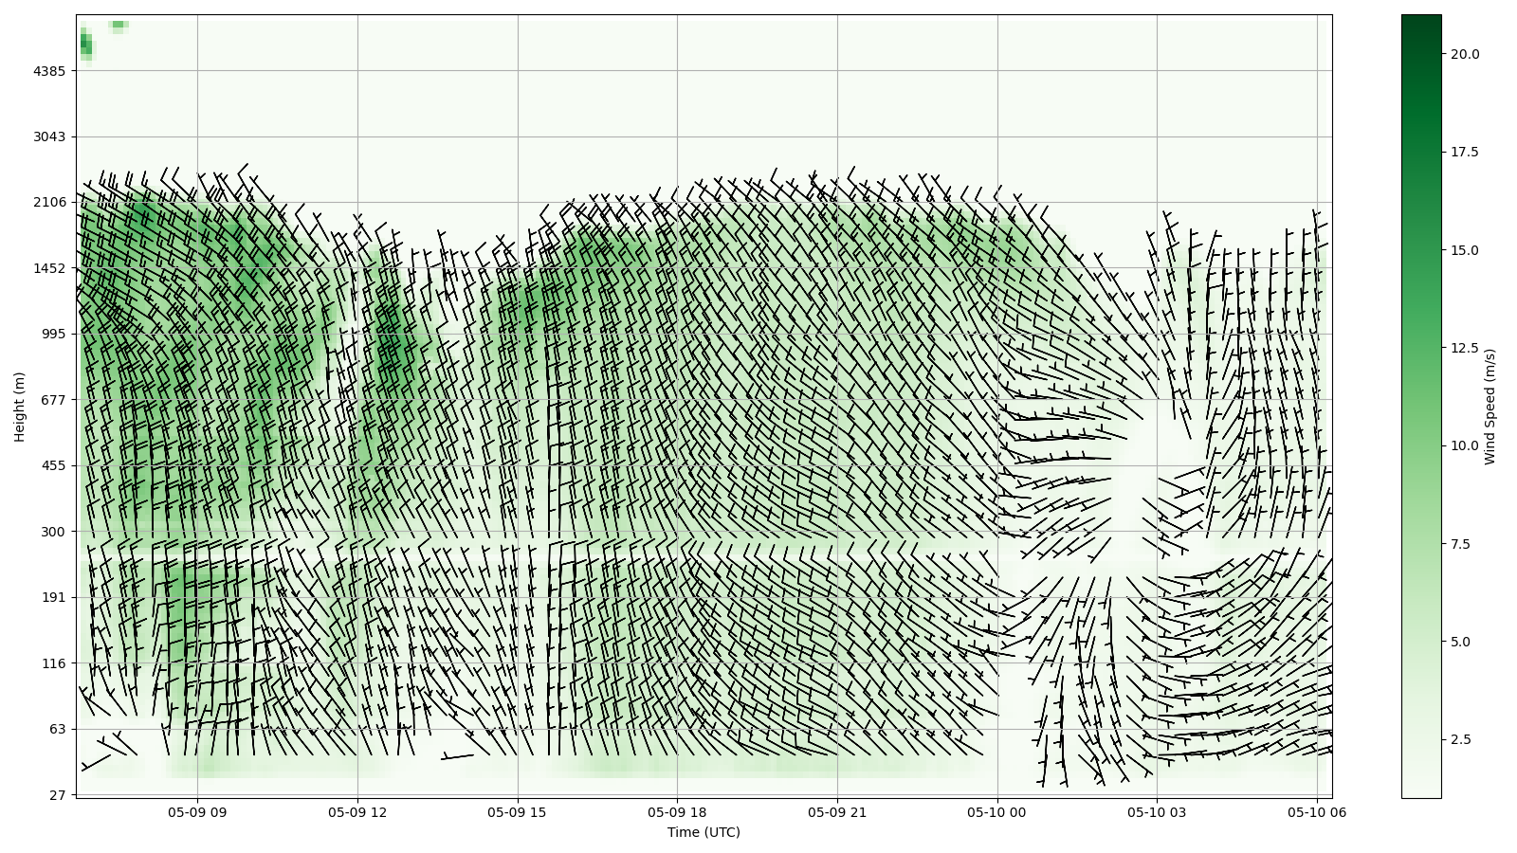Click the 10.0 colorbar tick label
This screenshot has width=1517, height=853.
tap(1465, 445)
